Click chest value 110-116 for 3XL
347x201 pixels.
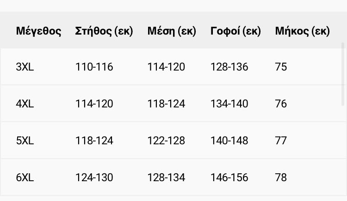(94, 67)
